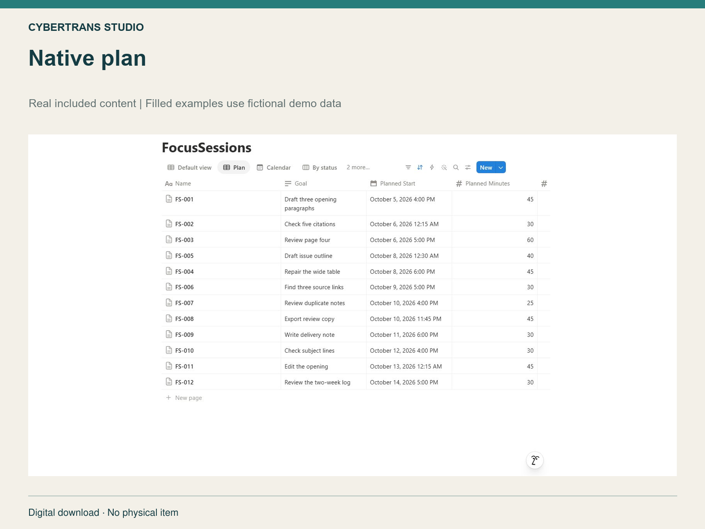Screen dimensions: 705x529
Task: Switch to the Calendar view tab
Action: tap(274, 168)
